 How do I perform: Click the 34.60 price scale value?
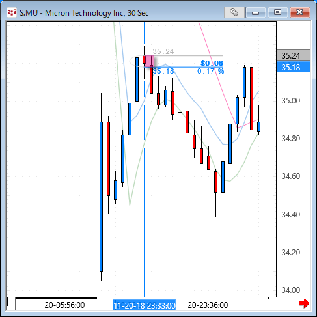tap(291, 176)
